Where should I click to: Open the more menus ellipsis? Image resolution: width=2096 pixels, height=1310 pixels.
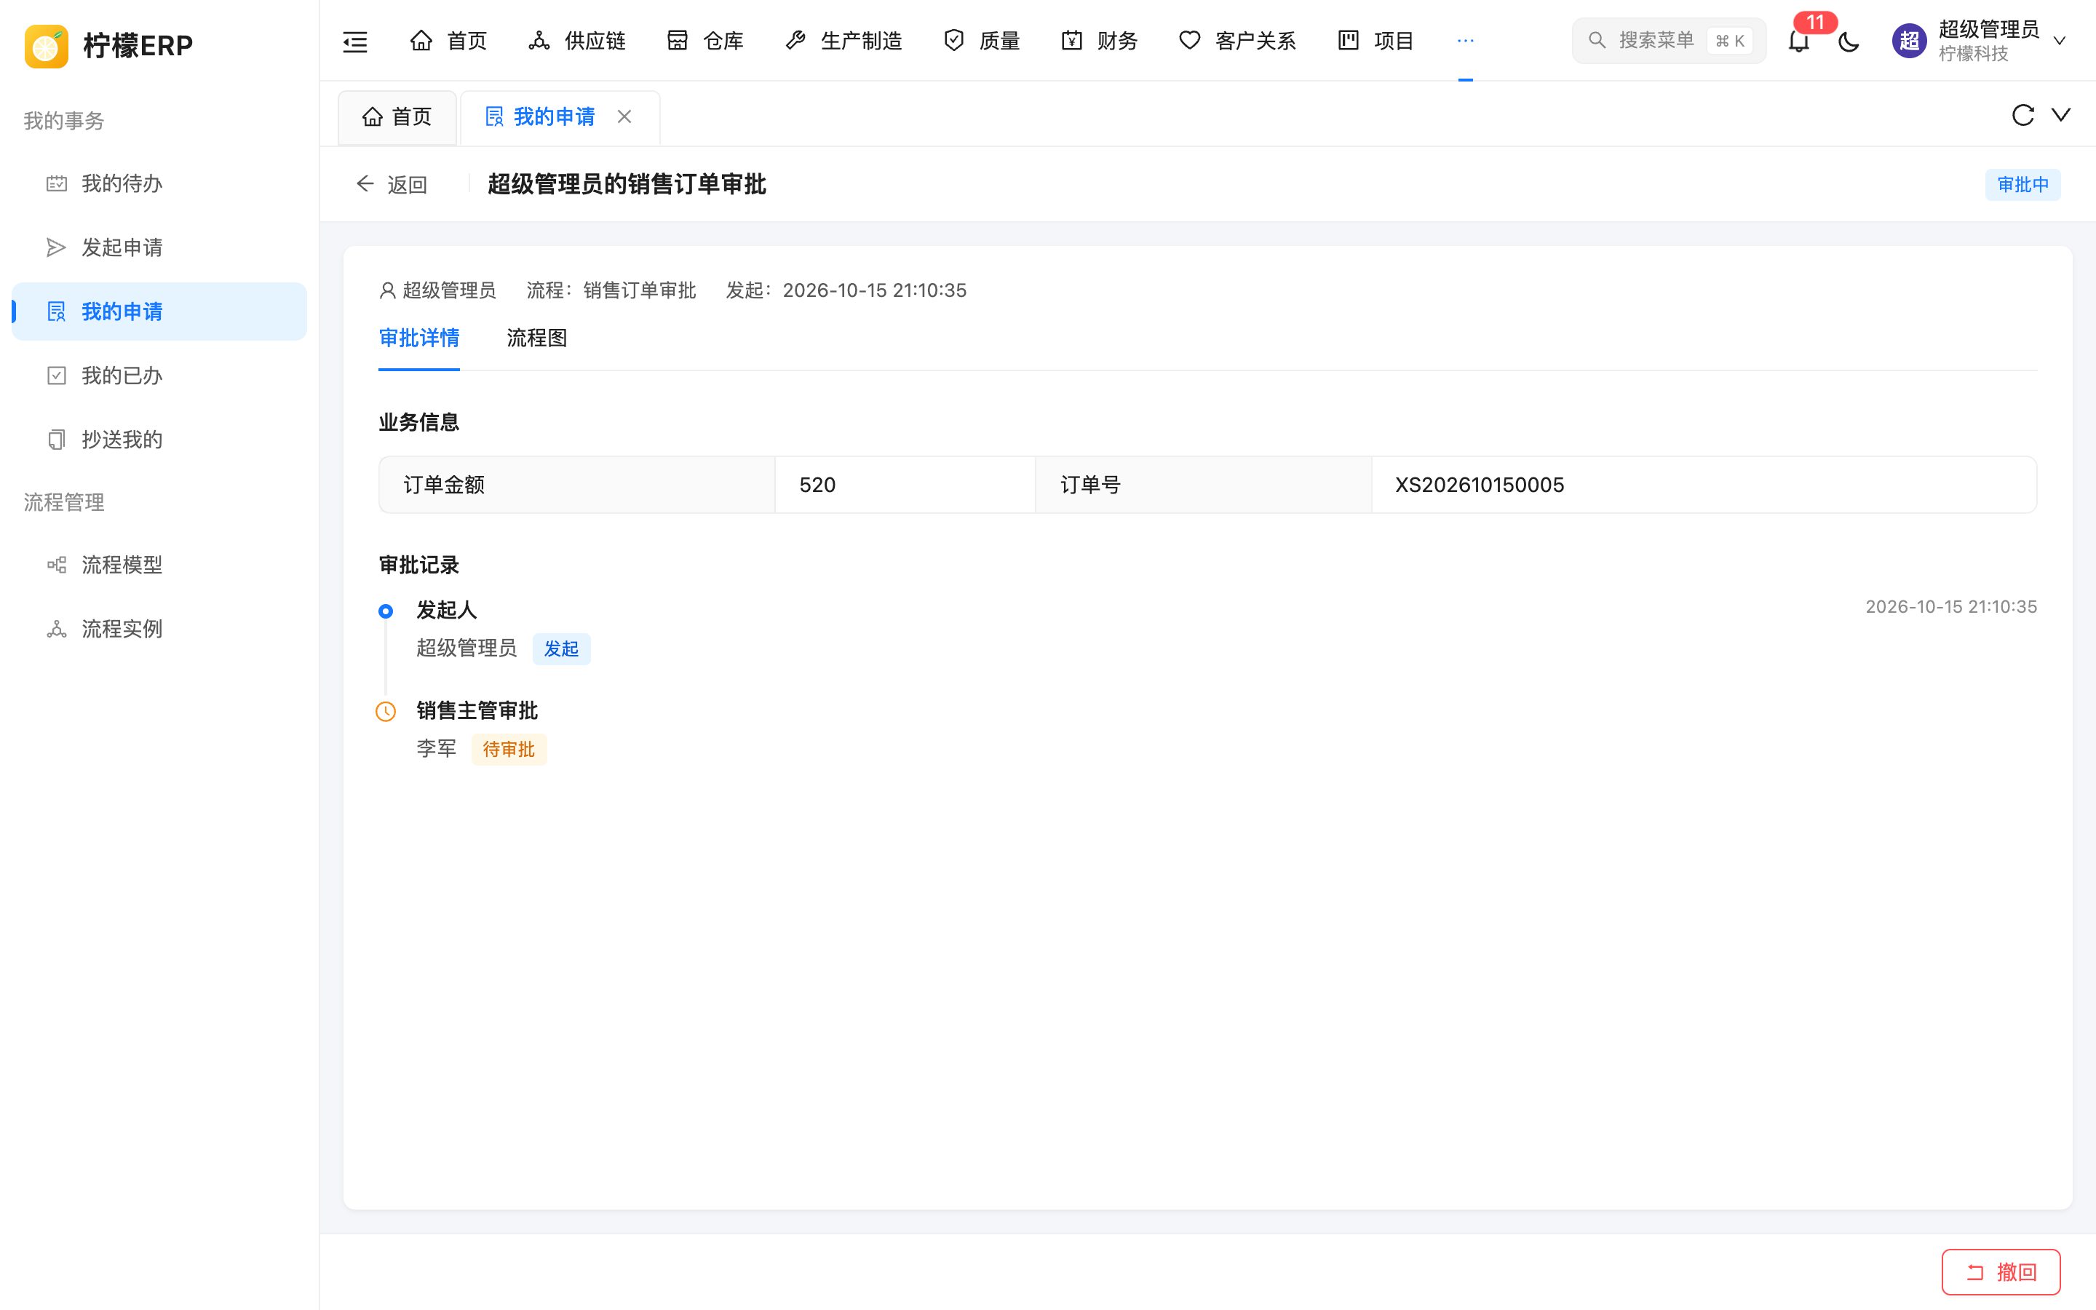1466,41
